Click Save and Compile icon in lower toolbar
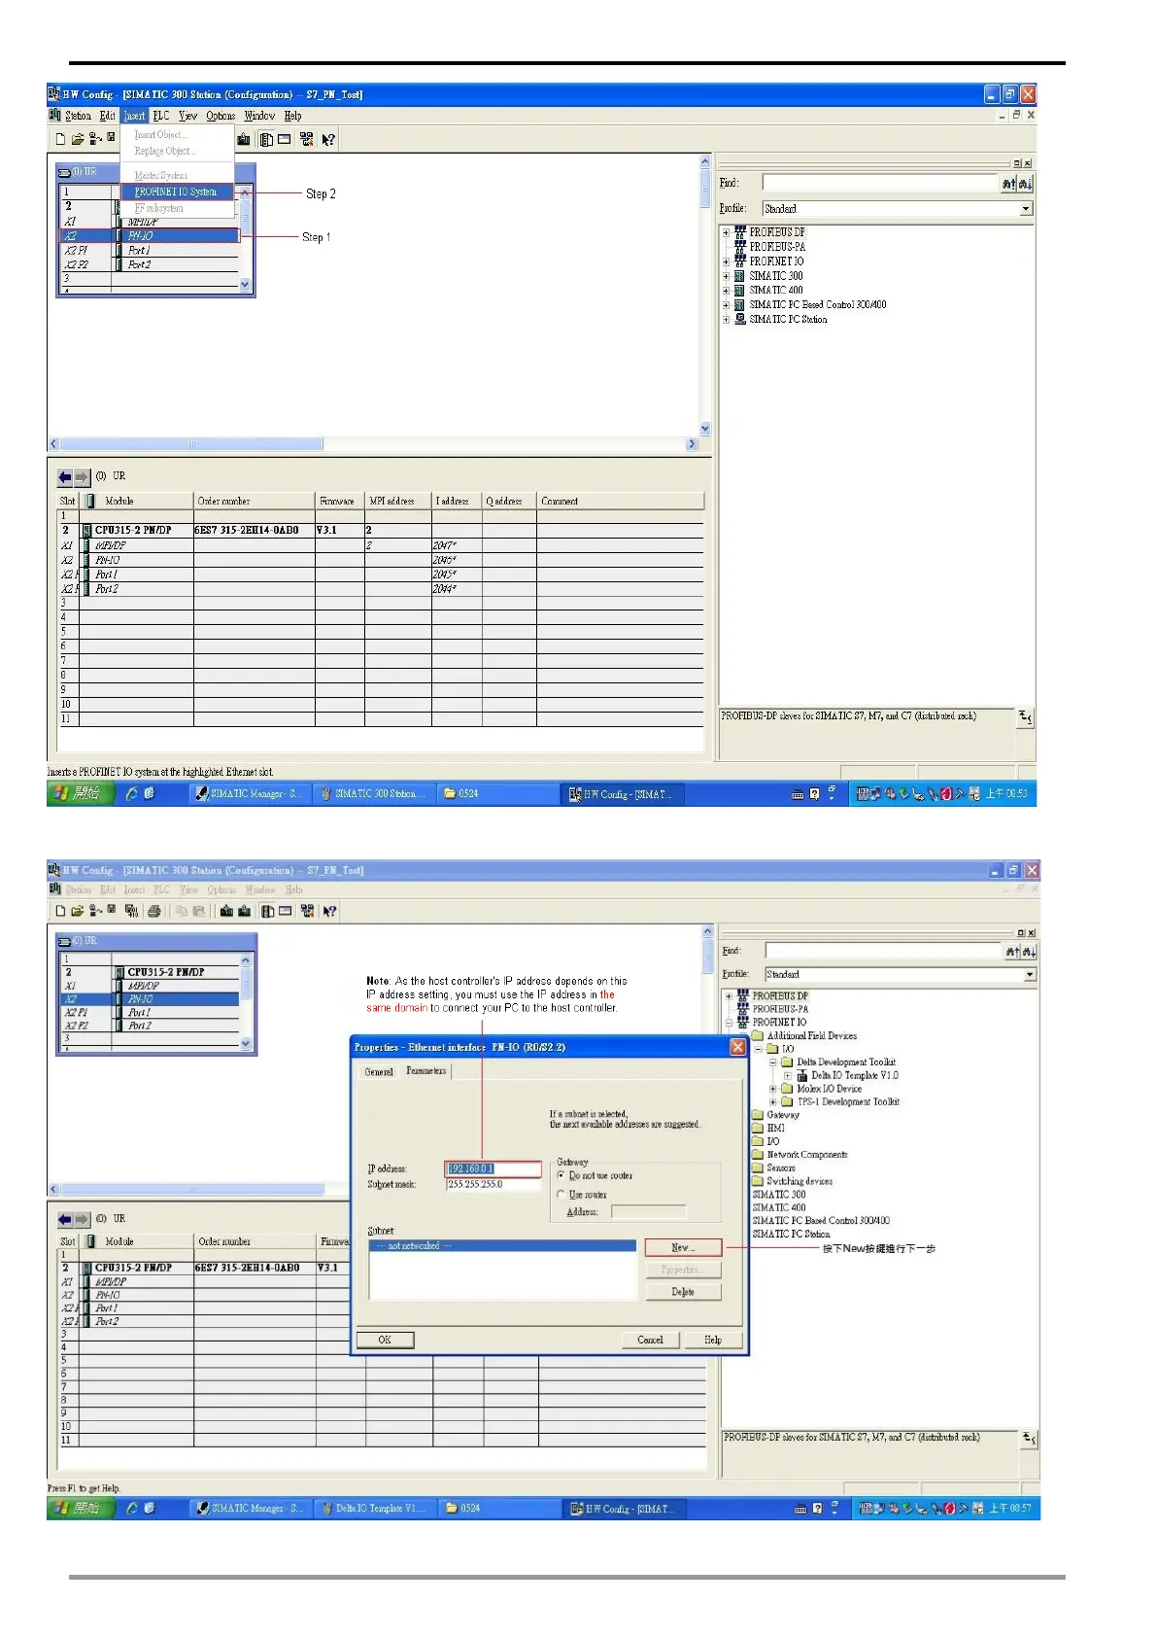The height and width of the screenshot is (1637, 1157). click(x=131, y=911)
